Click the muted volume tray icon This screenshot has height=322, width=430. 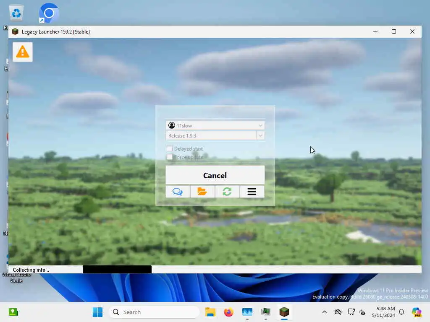point(362,312)
